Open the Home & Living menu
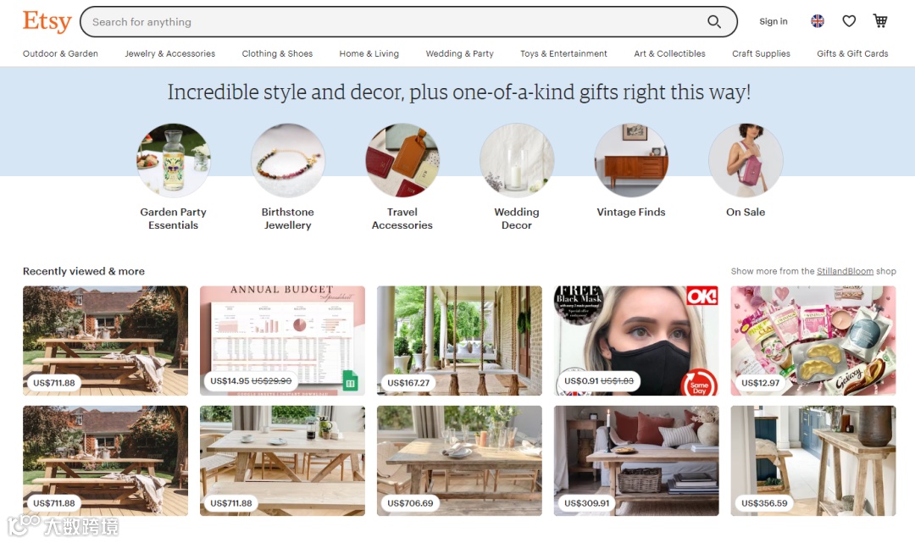The width and height of the screenshot is (915, 543). 369,53
